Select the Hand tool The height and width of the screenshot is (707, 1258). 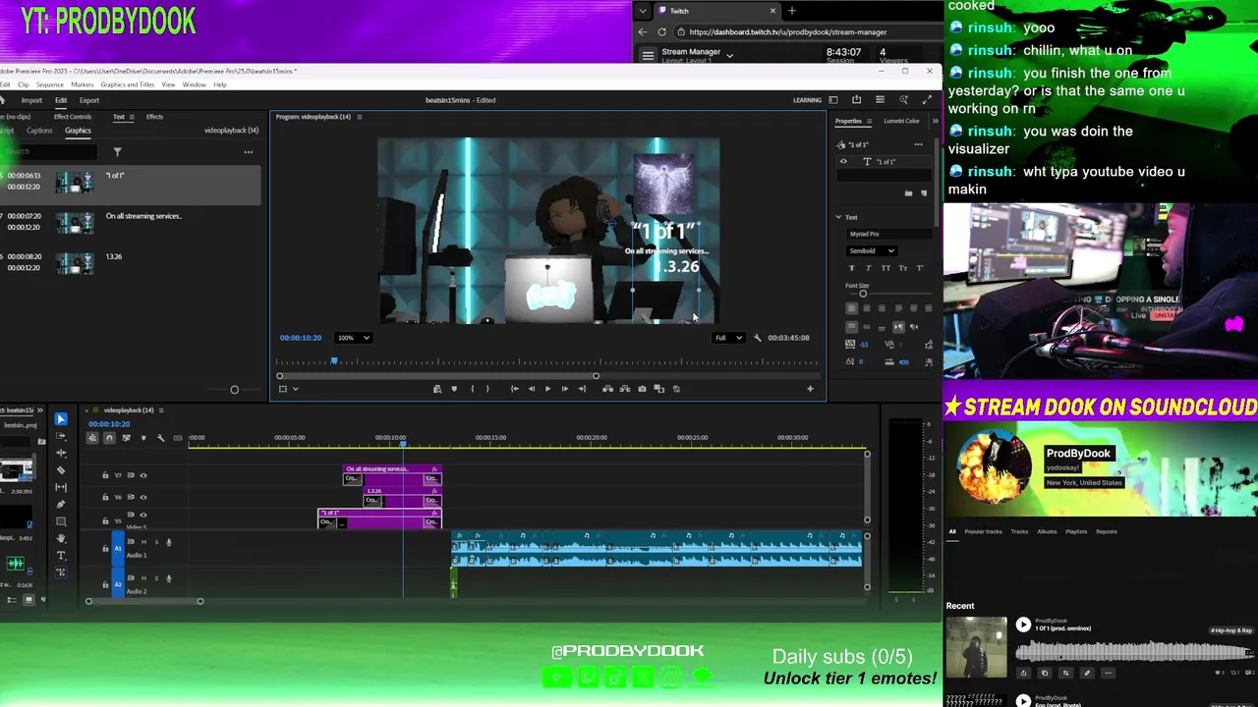pos(61,538)
